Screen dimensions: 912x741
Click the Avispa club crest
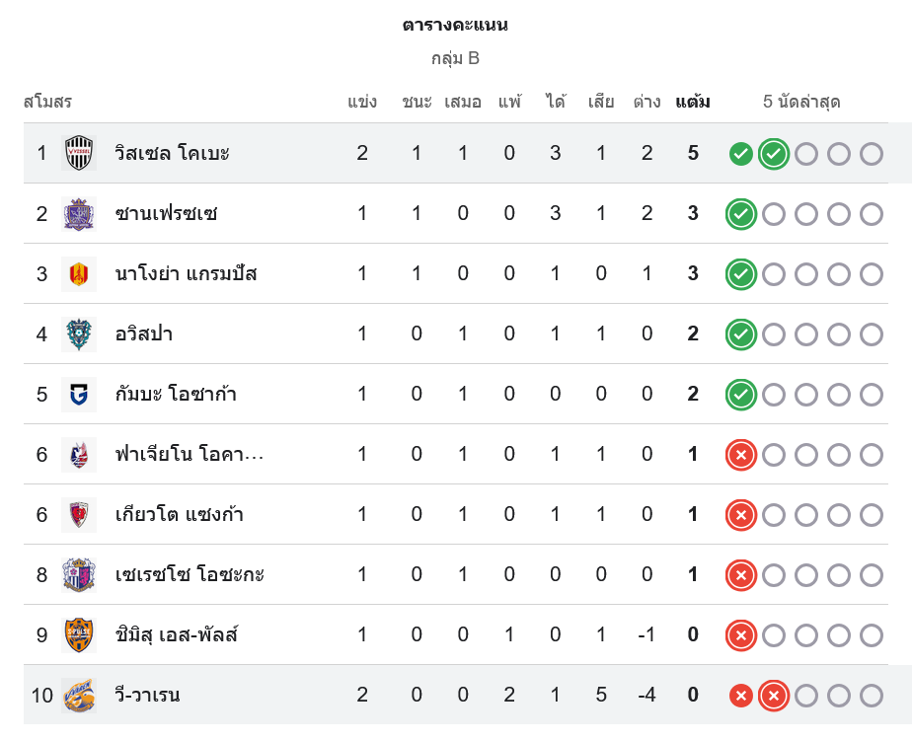79,333
